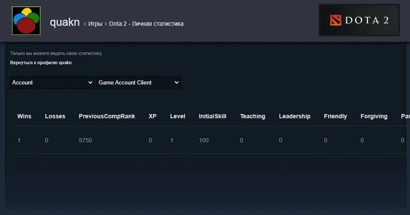Click the quakn profile avatar image

tap(26, 21)
